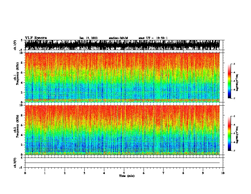Click the "VLF Spectra" title text
This screenshot has width=251, height=194.
pyautogui.click(x=36, y=38)
